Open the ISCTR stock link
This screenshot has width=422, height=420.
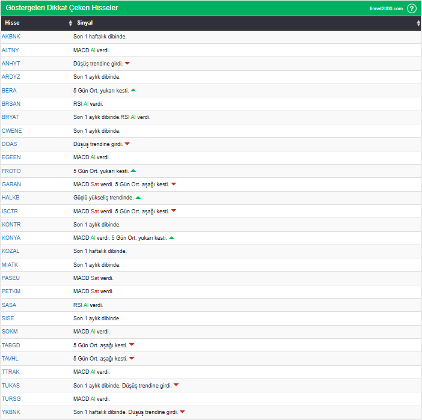(x=10, y=212)
